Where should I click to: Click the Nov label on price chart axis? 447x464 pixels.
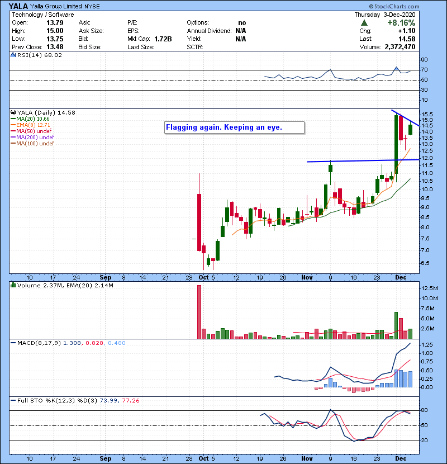click(307, 278)
